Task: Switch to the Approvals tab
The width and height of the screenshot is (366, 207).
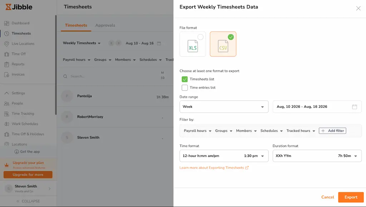Action: click(105, 25)
